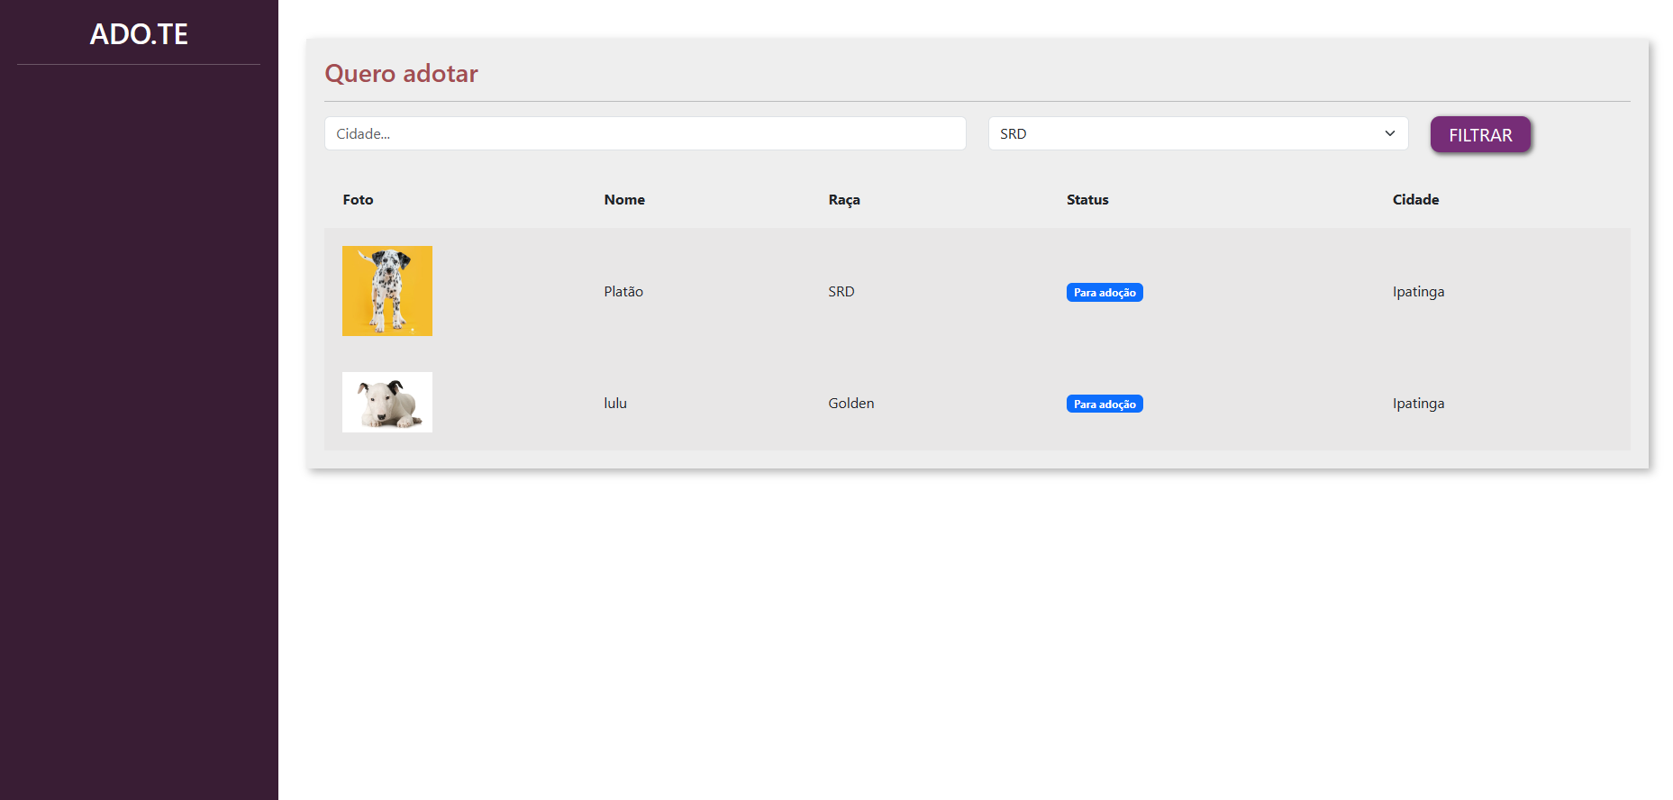This screenshot has width=1673, height=800.
Task: Click the FILTRAR button
Action: coord(1480,134)
